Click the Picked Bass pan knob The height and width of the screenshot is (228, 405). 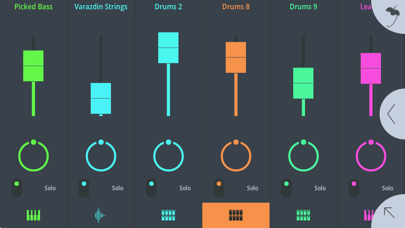[34, 156]
